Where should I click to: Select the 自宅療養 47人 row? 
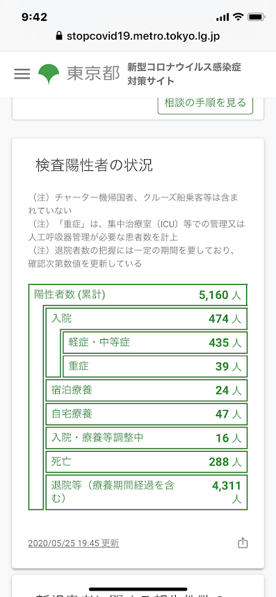[x=147, y=414]
